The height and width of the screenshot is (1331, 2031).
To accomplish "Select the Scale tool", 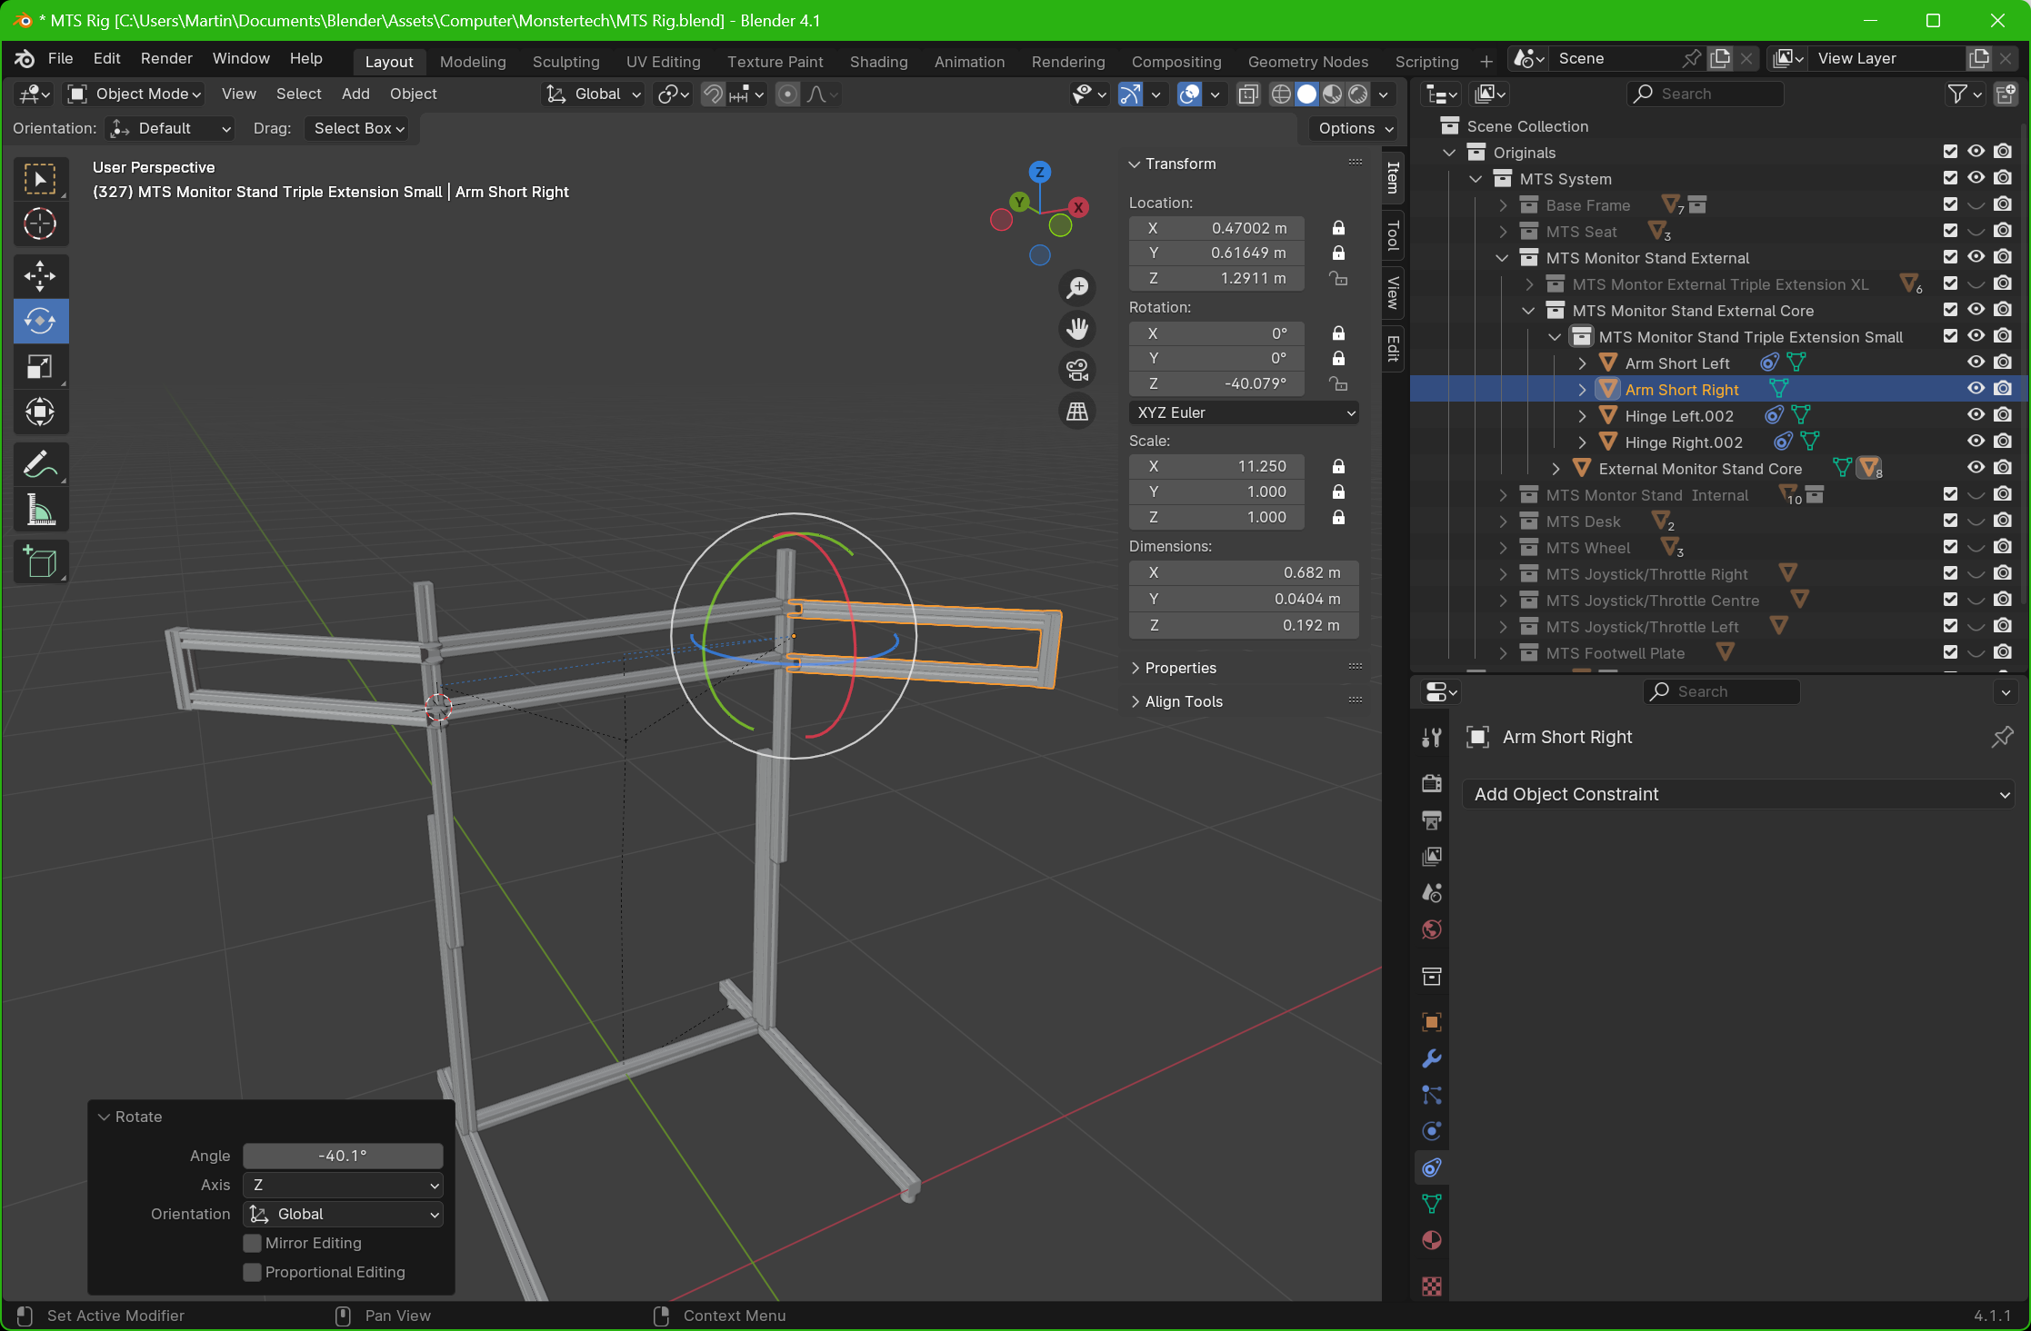I will [x=40, y=367].
